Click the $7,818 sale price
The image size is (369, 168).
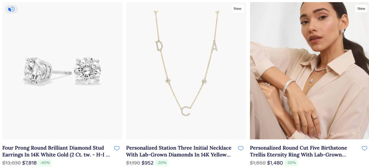point(30,163)
